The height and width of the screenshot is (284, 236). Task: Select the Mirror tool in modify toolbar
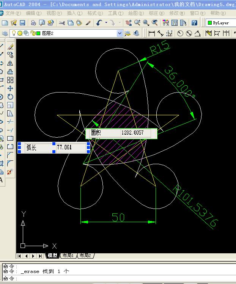[x=10, y=63]
